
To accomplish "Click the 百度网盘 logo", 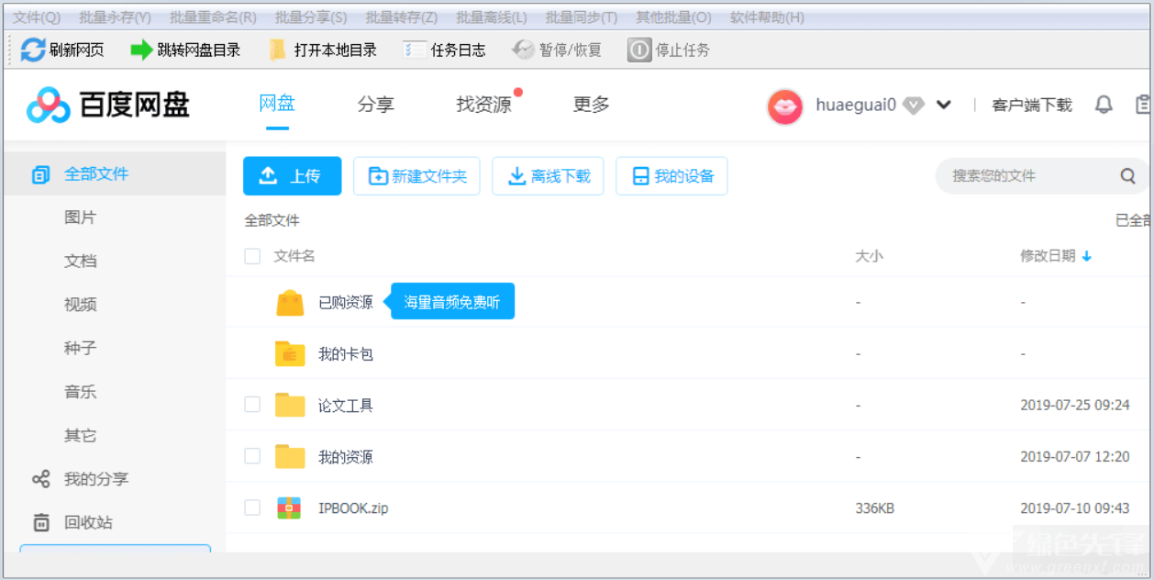I will (x=108, y=106).
